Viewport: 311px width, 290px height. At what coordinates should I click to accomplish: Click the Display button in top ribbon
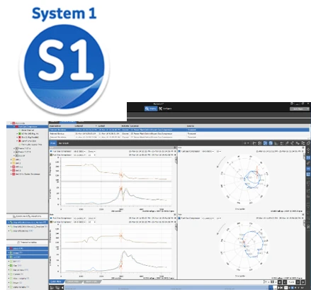[x=151, y=108]
